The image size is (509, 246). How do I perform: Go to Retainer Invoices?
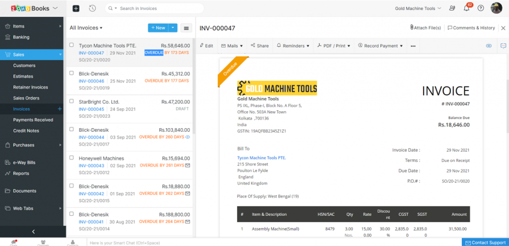[31, 87]
